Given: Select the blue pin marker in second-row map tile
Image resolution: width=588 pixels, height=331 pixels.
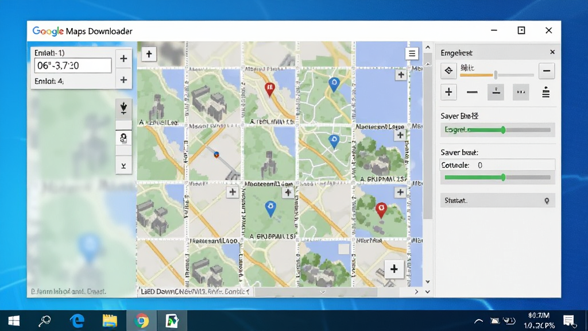Looking at the screenshot, I should pyautogui.click(x=334, y=142).
